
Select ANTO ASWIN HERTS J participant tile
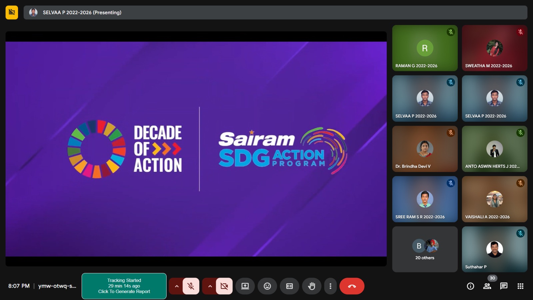coord(495,149)
